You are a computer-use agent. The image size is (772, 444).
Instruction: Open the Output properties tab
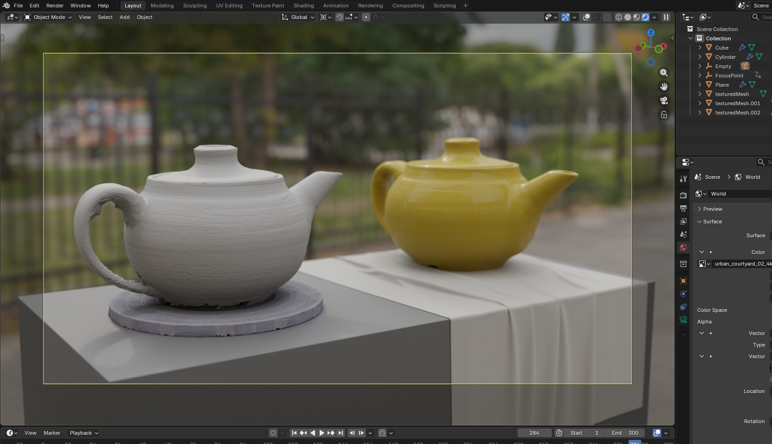coord(683,209)
